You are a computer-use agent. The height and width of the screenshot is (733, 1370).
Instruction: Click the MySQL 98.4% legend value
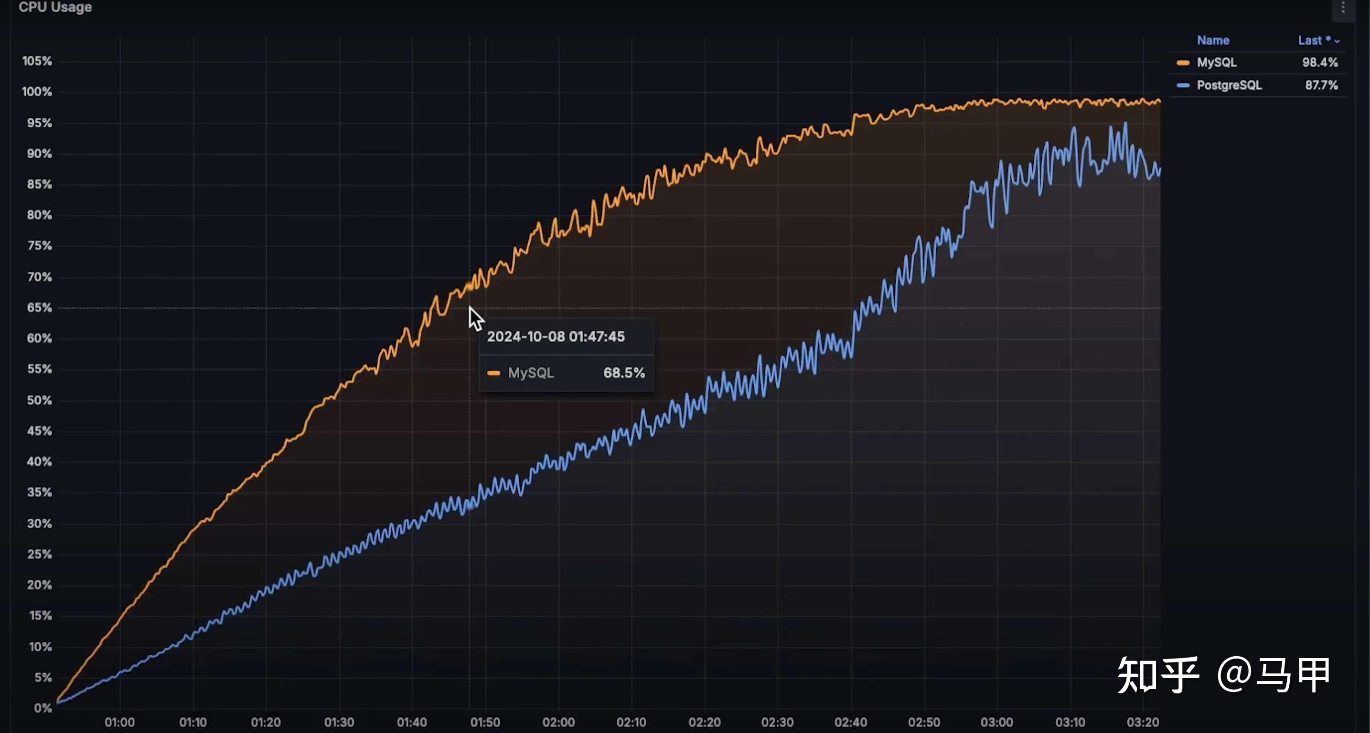pos(1319,63)
